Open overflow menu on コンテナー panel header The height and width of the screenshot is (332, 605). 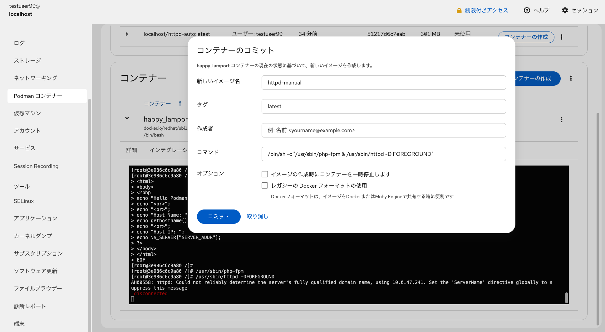tap(571, 78)
